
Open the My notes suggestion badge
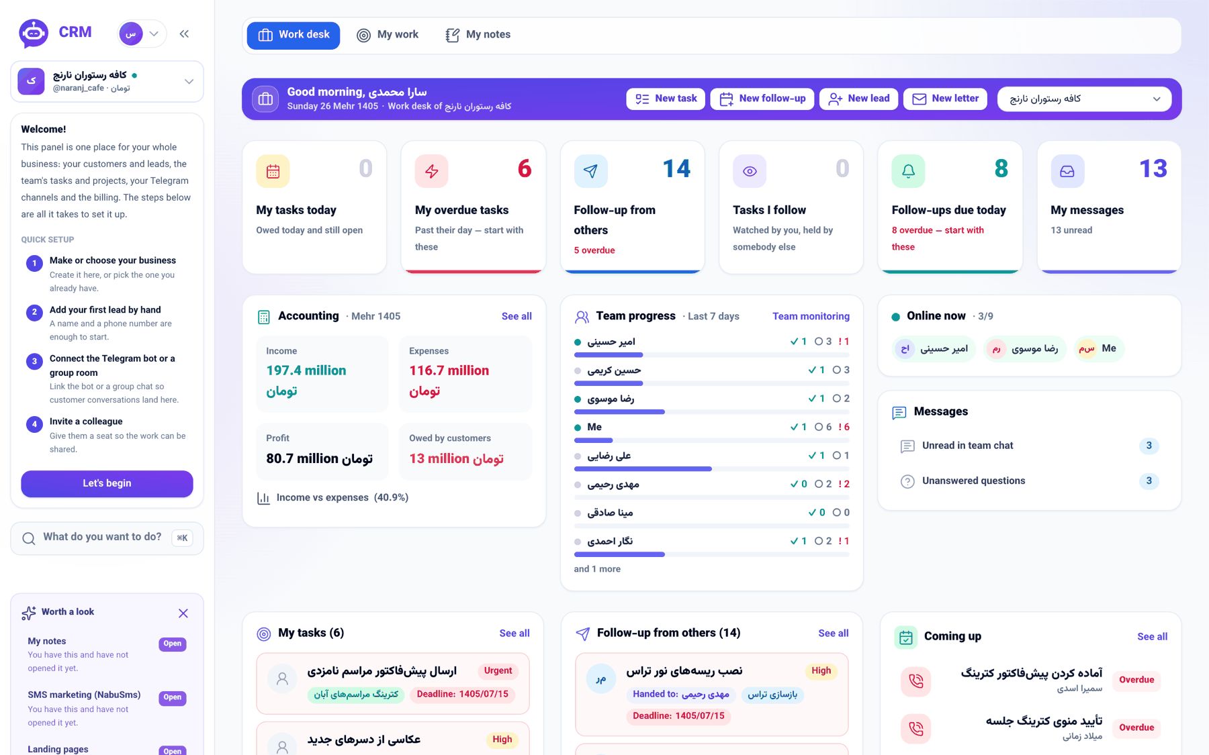tap(173, 644)
